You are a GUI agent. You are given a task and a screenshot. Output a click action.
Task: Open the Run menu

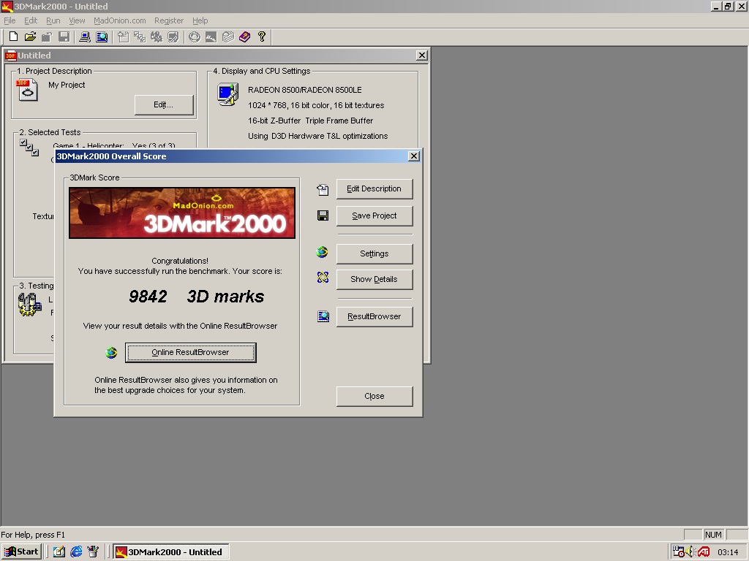pos(53,20)
